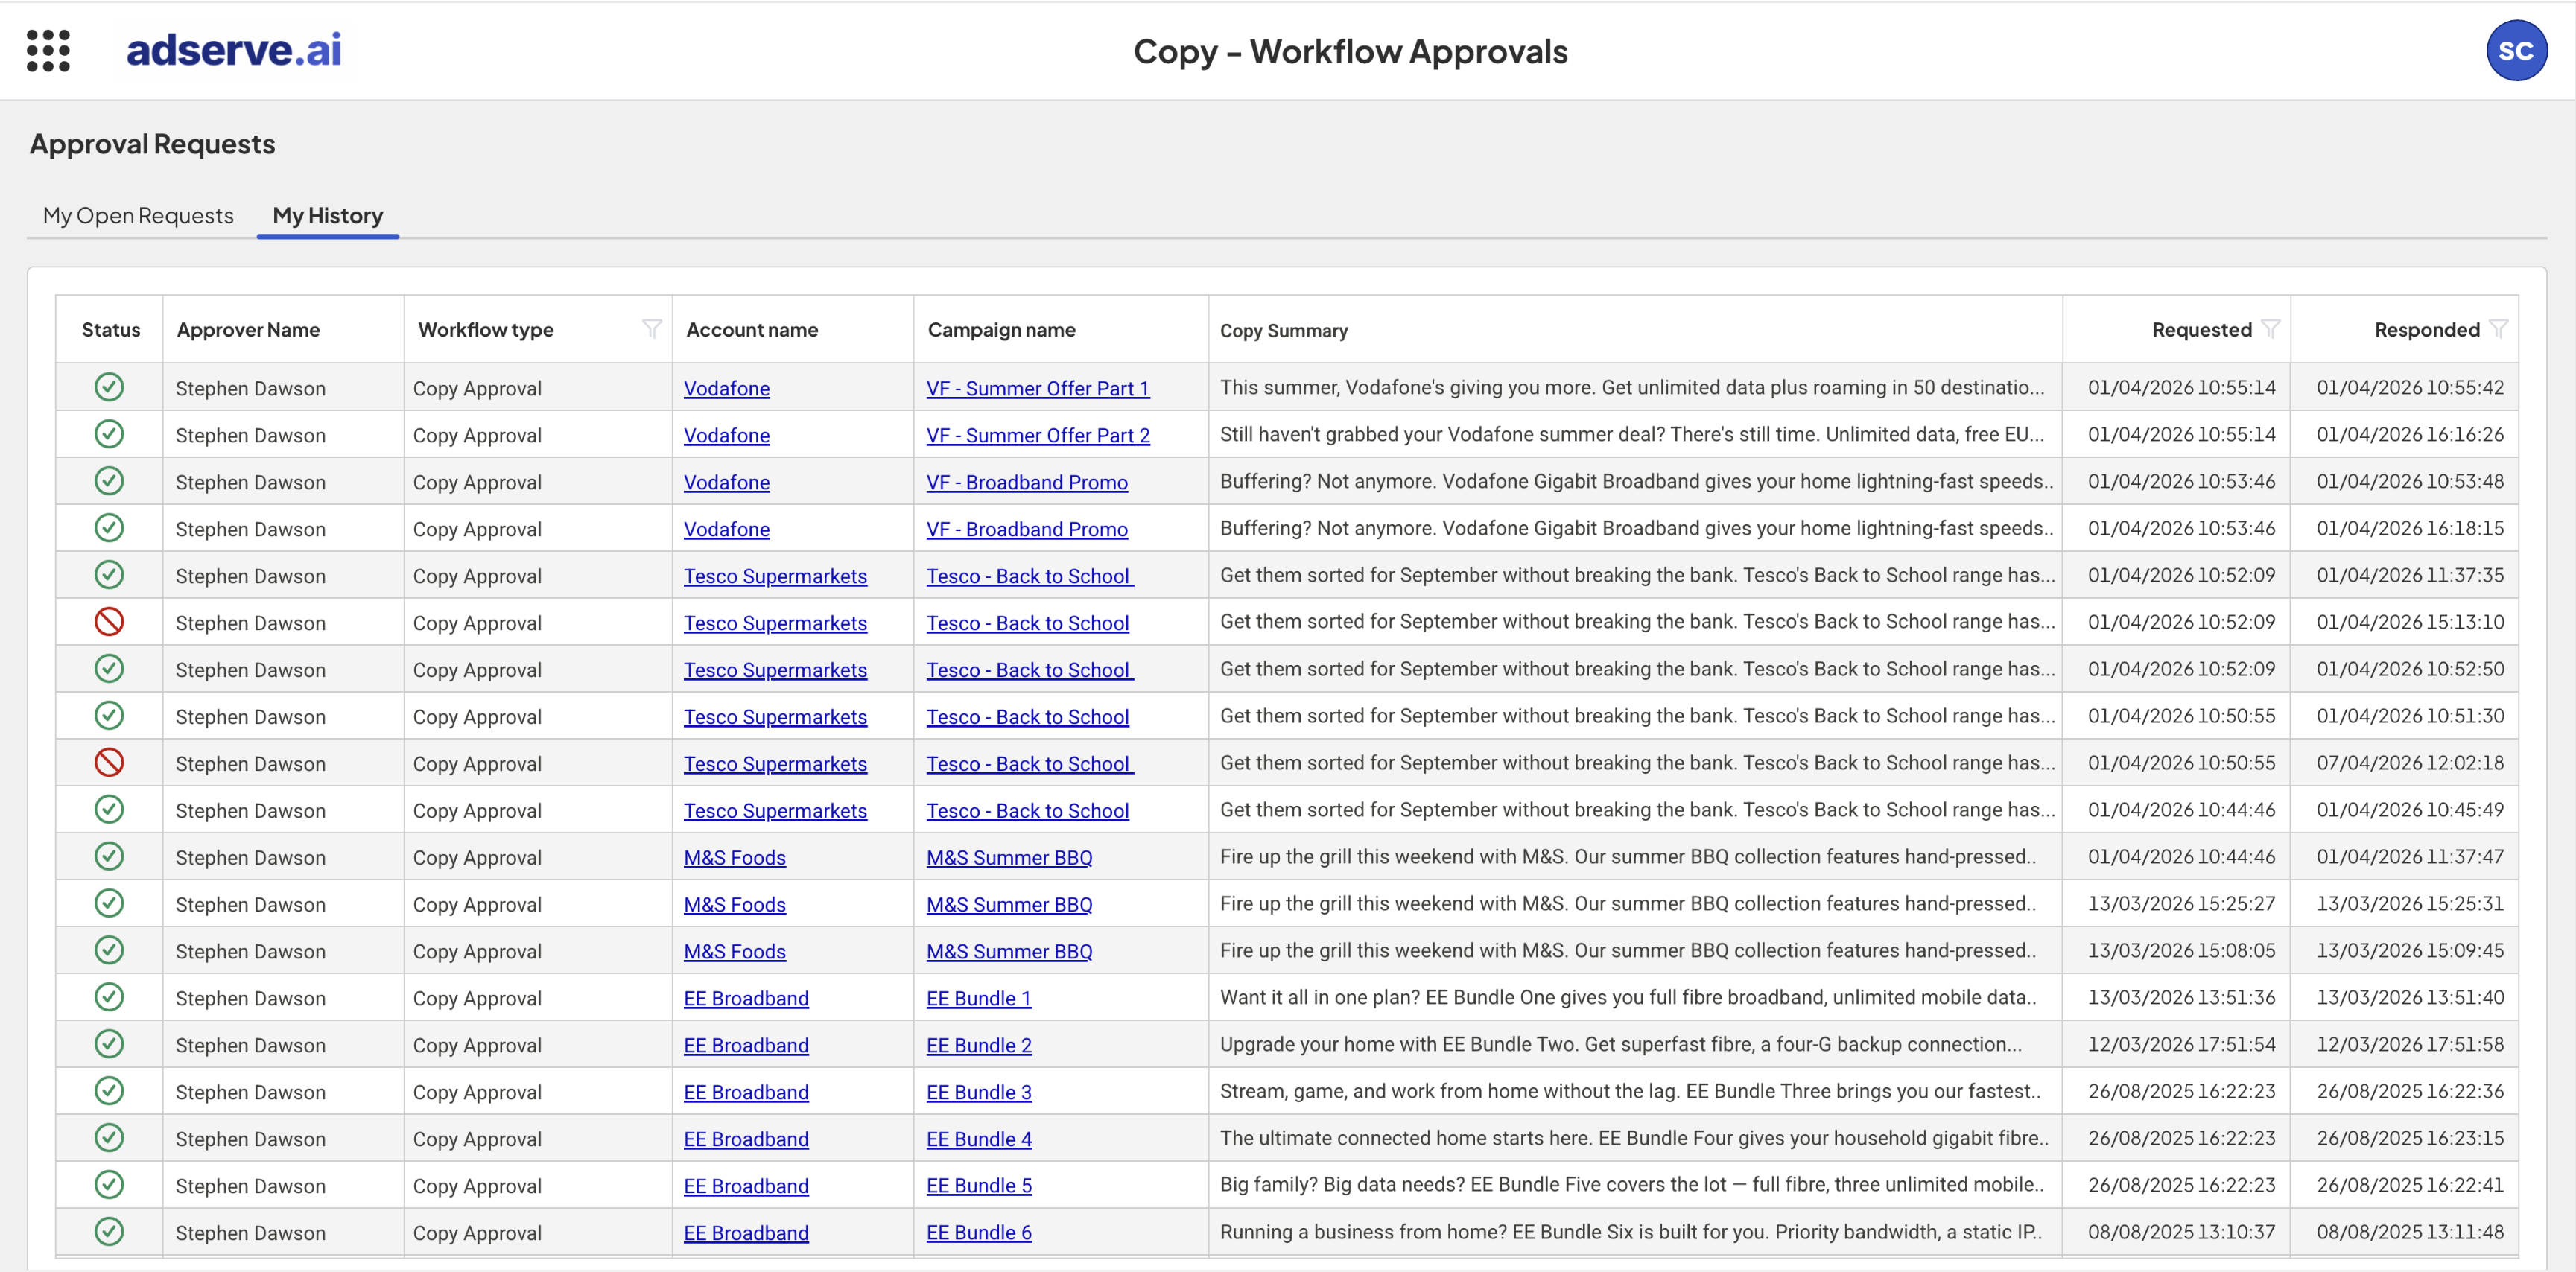The width and height of the screenshot is (2576, 1272).
Task: Open the Requested column filter icon
Action: (x=2270, y=329)
